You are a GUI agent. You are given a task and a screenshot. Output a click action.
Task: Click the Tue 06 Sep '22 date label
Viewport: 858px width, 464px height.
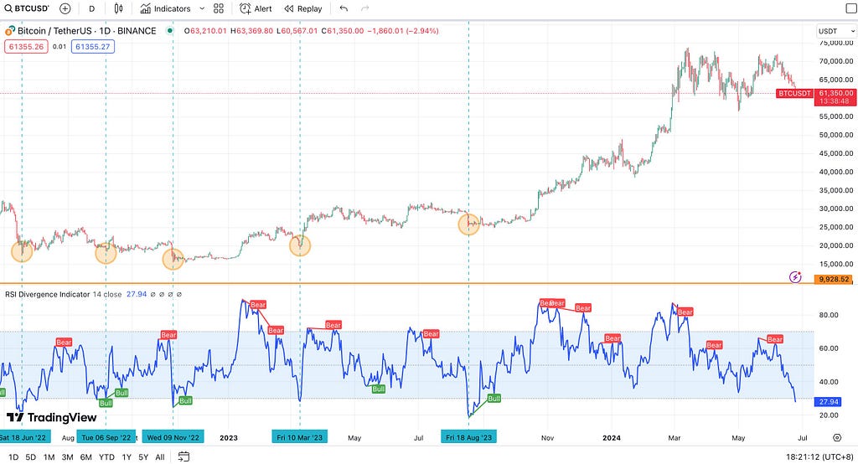pos(106,436)
